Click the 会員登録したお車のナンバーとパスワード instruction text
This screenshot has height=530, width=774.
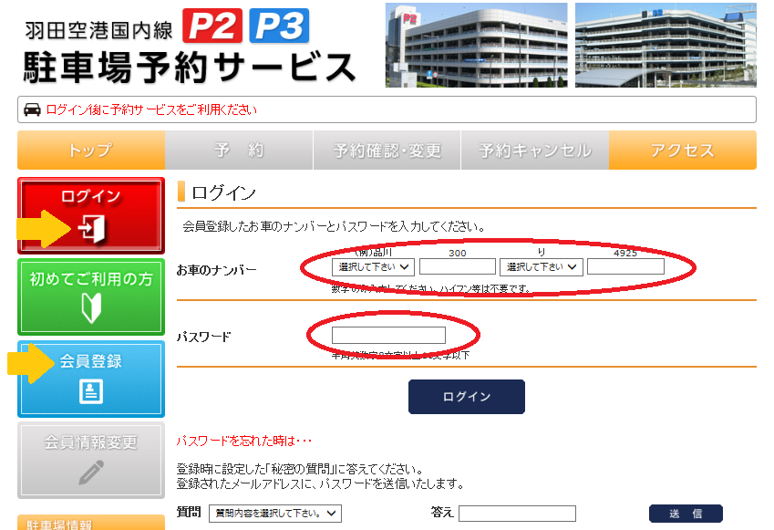click(x=334, y=227)
